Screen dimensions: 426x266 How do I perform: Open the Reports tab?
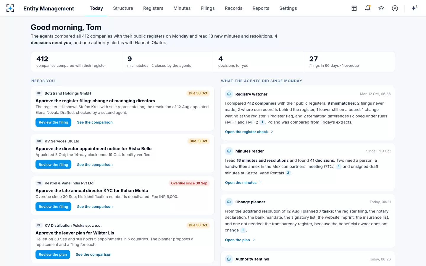[x=261, y=8]
